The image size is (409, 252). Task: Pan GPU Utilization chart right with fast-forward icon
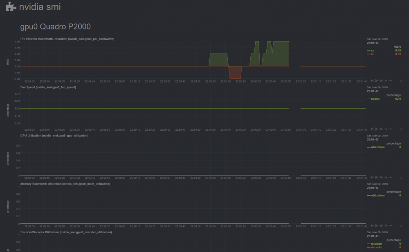tap(381, 177)
